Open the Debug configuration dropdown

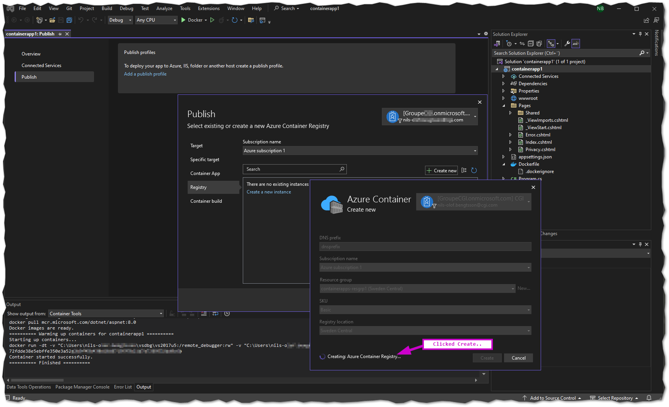tap(120, 20)
